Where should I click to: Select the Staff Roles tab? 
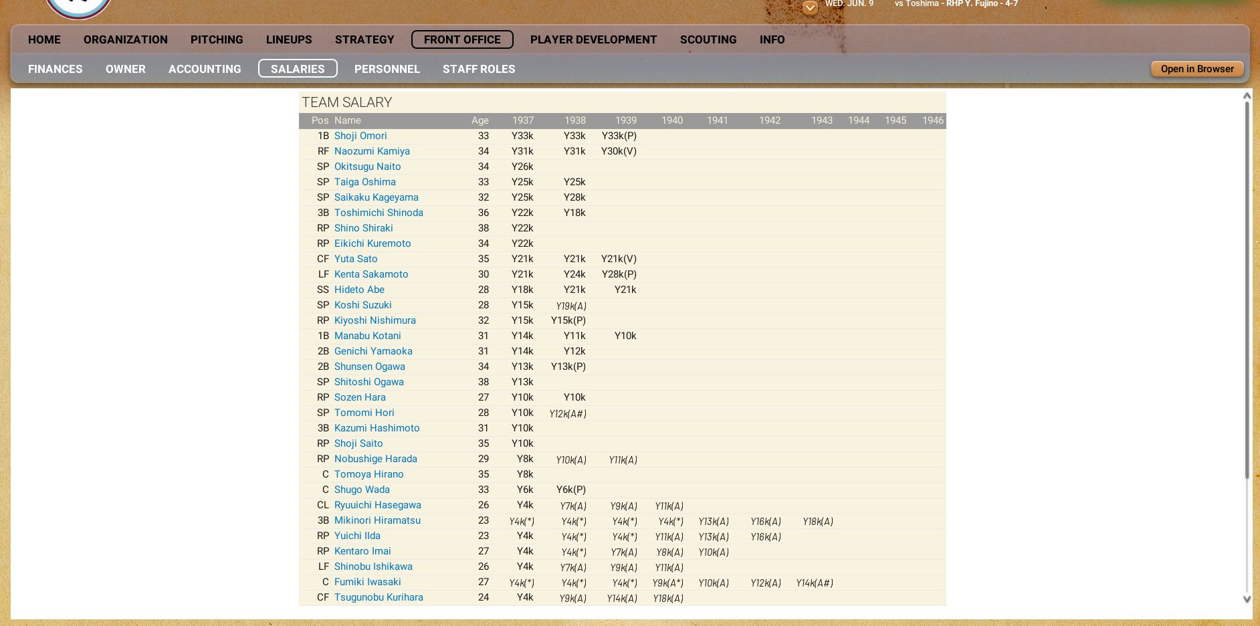479,69
